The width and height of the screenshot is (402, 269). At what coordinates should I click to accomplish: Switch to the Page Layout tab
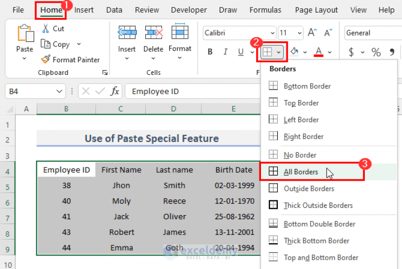point(316,10)
